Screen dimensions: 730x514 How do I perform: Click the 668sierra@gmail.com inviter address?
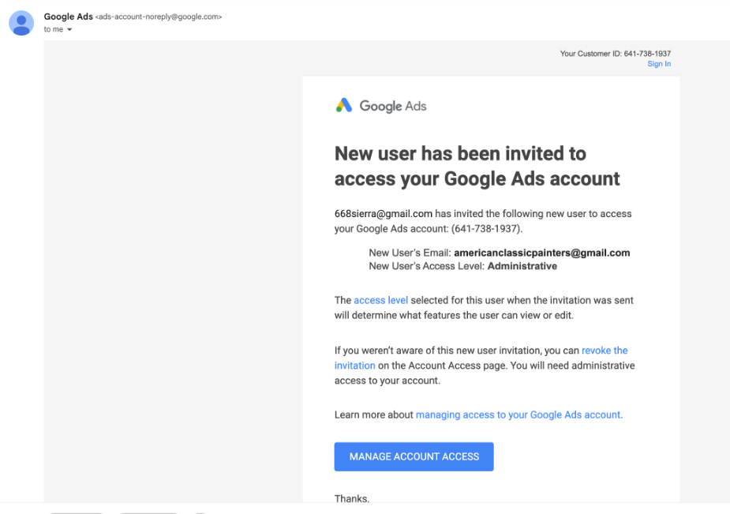point(384,213)
